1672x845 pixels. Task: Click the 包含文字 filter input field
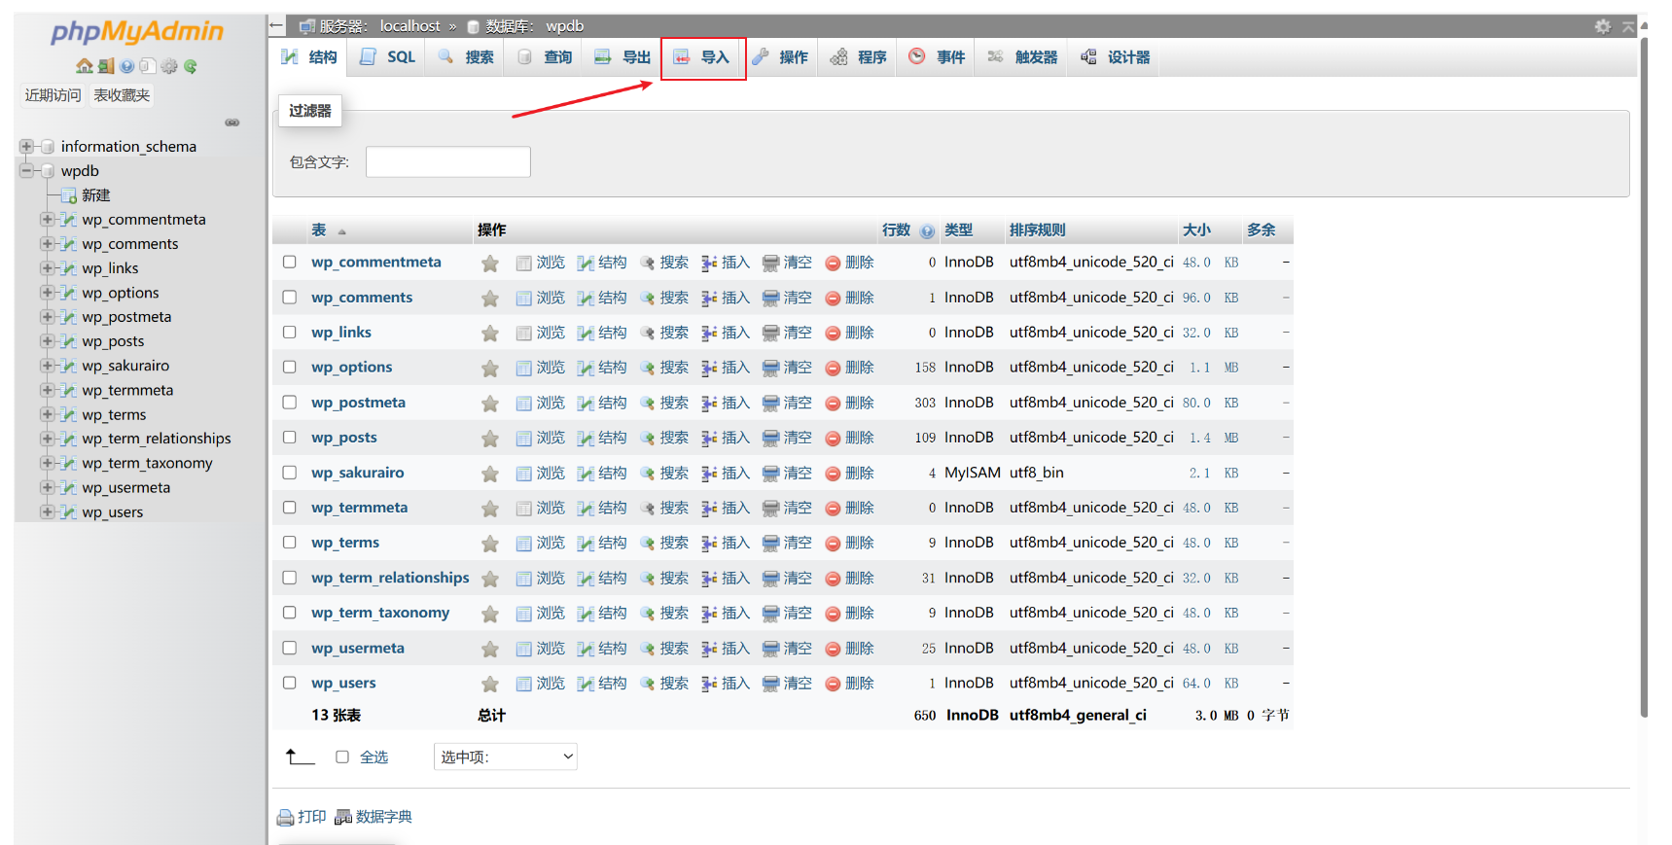pos(447,162)
